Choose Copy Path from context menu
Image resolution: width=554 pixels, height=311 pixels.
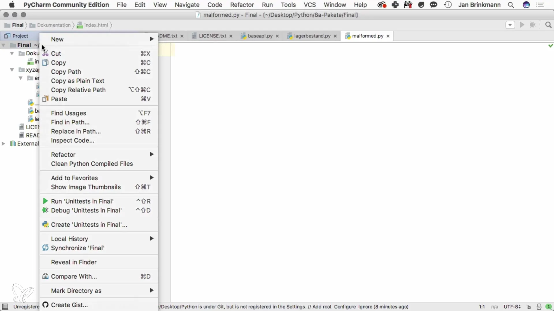(99, 71)
